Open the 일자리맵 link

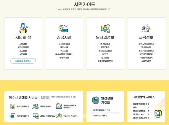click(105, 58)
